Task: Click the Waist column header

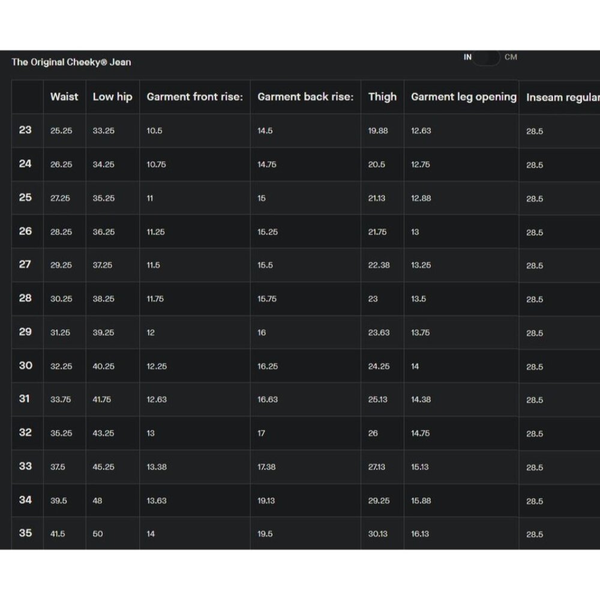Action: 64,97
